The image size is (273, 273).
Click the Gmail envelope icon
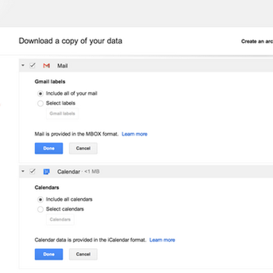tap(46, 66)
